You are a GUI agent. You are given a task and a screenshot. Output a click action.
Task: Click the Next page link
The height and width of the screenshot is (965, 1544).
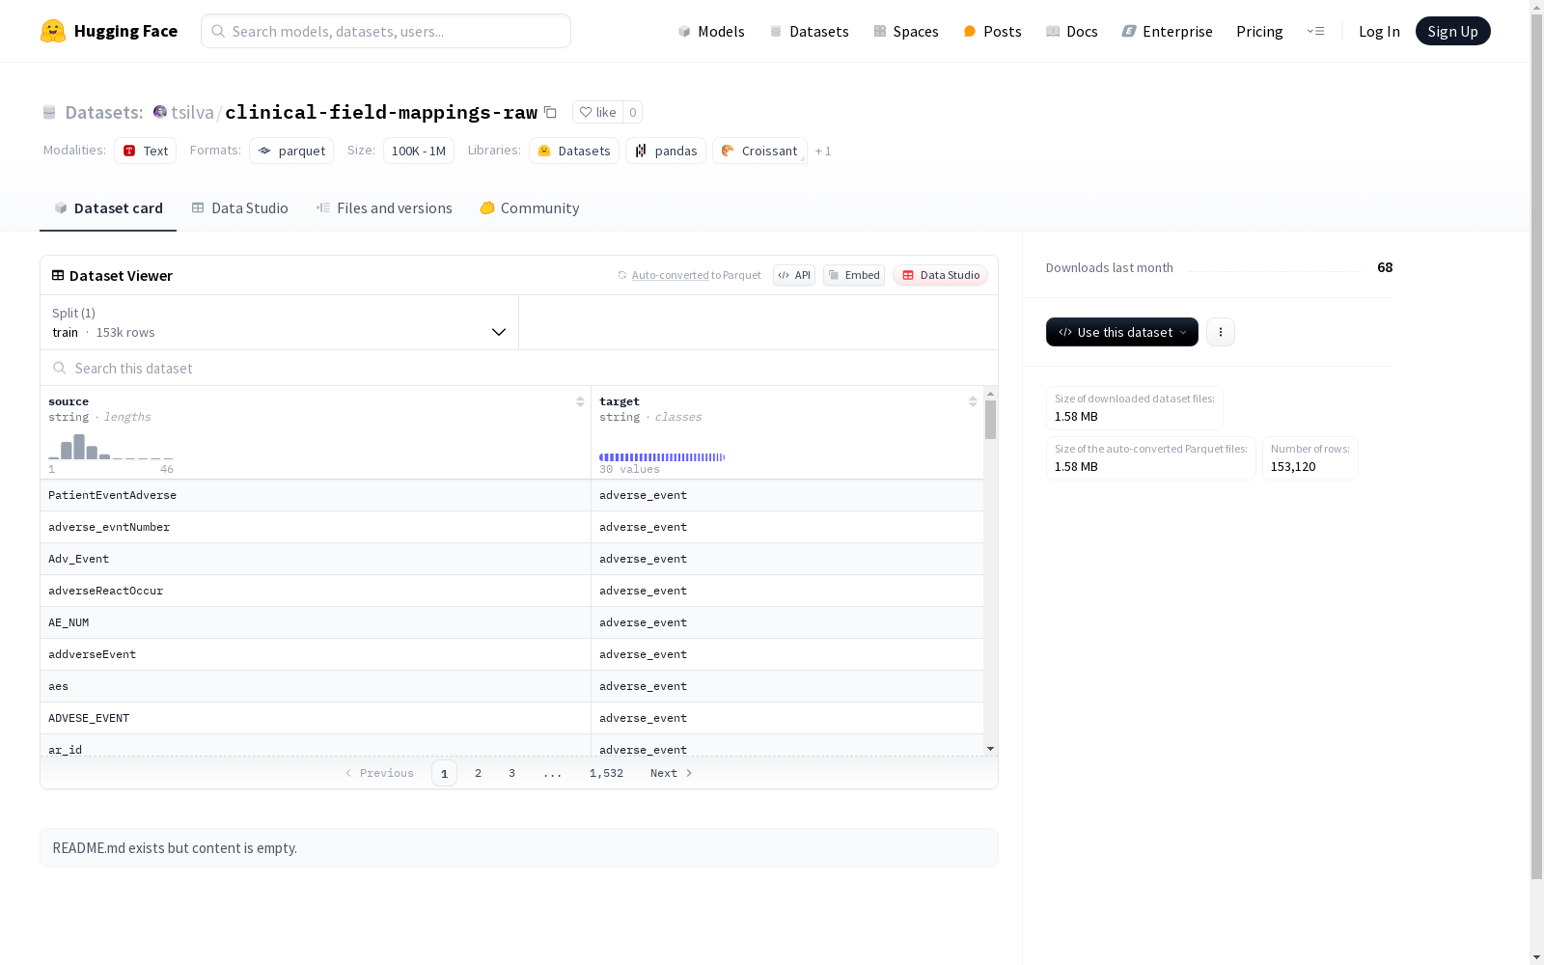[x=672, y=773]
